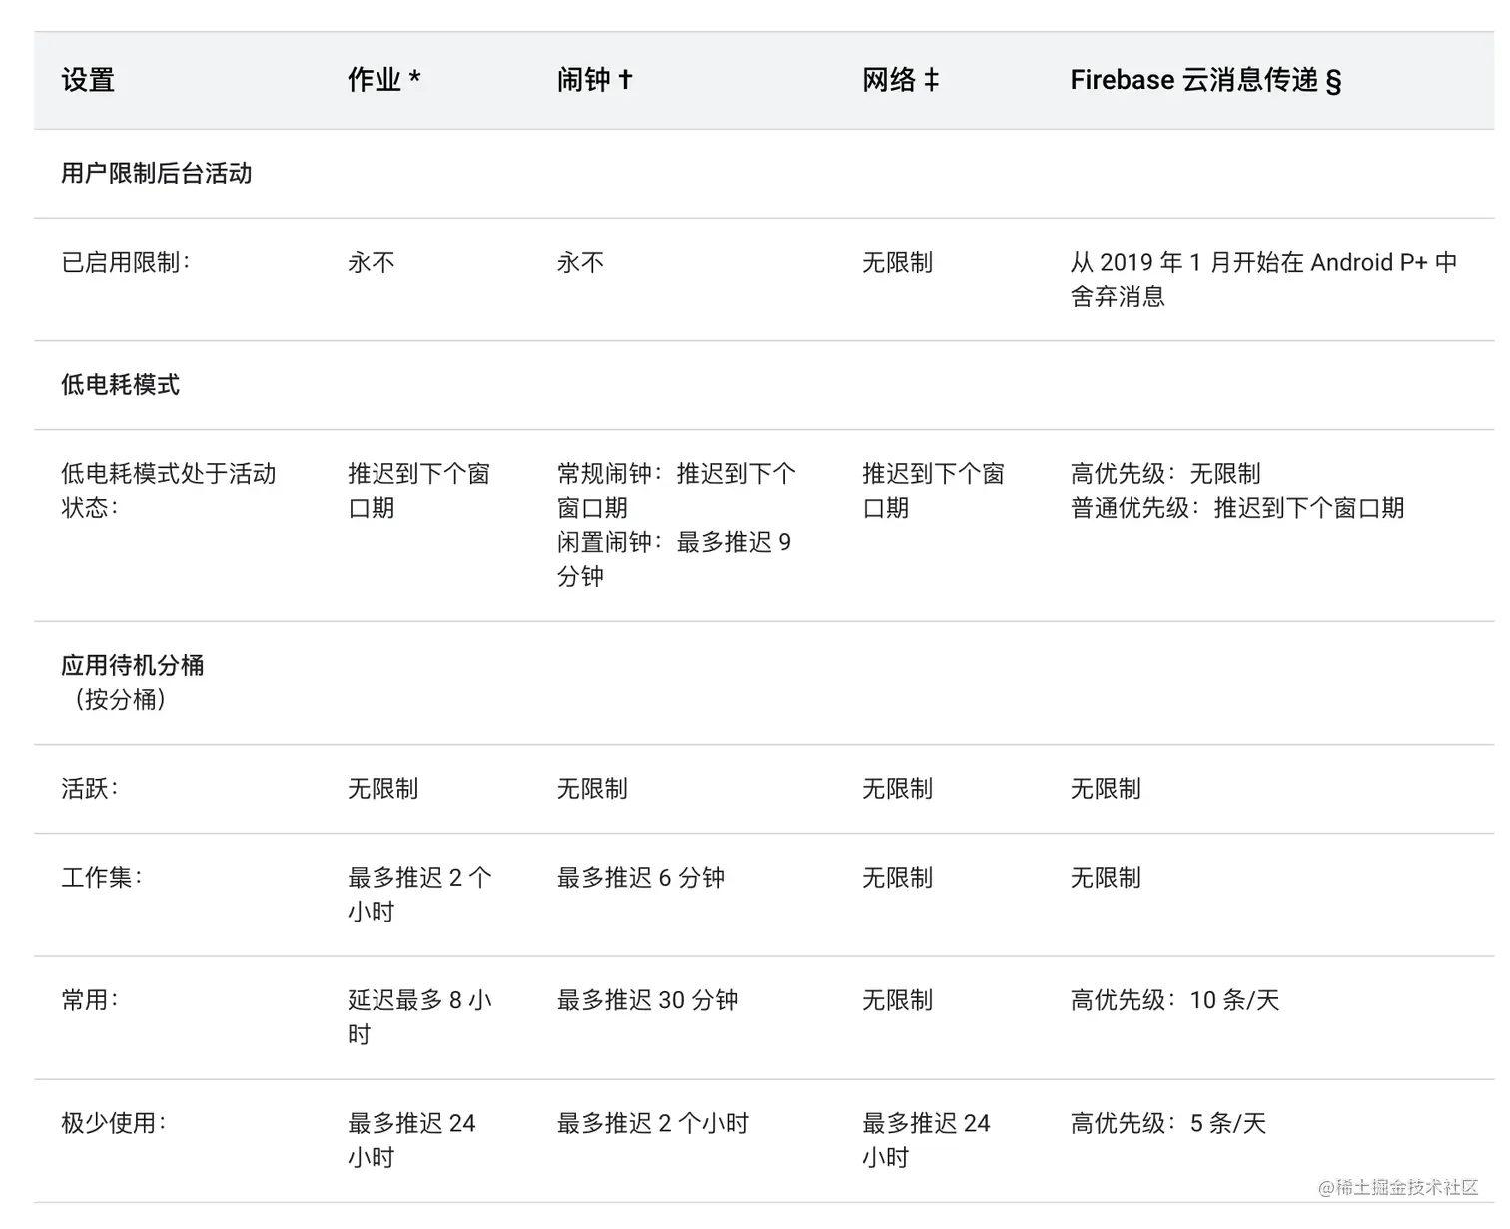
Task: Click the 常用 row label
Action: [90, 1000]
